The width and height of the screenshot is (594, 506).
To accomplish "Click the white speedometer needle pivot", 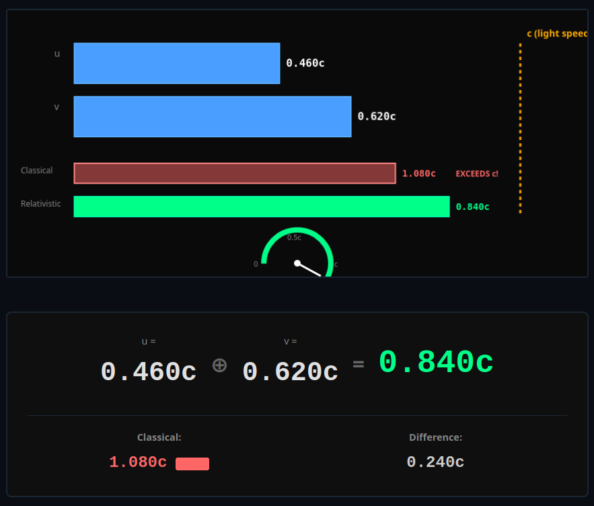I will (x=297, y=263).
